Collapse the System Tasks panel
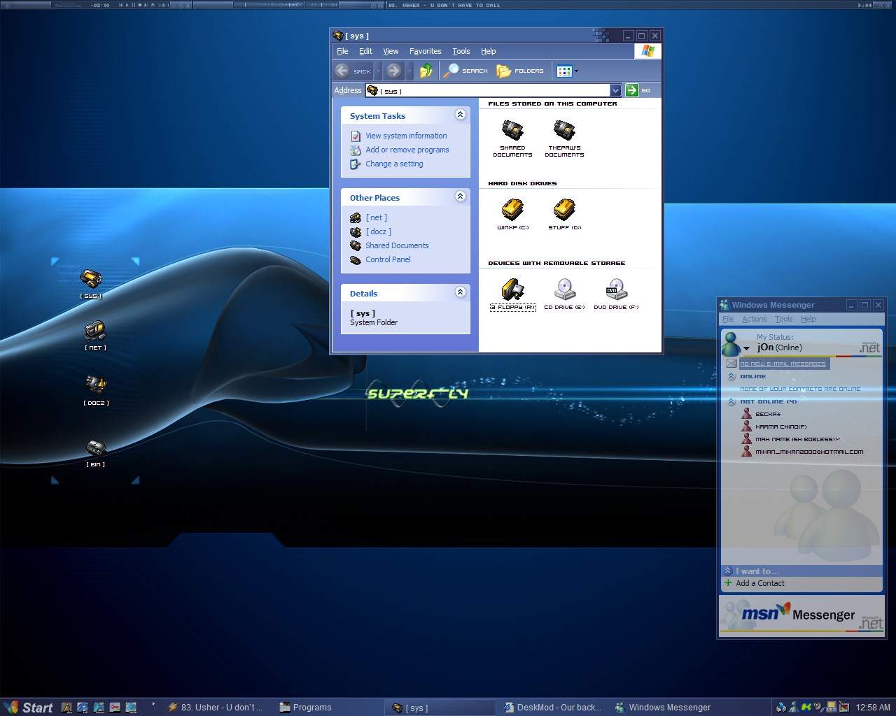The image size is (896, 716). click(x=460, y=115)
